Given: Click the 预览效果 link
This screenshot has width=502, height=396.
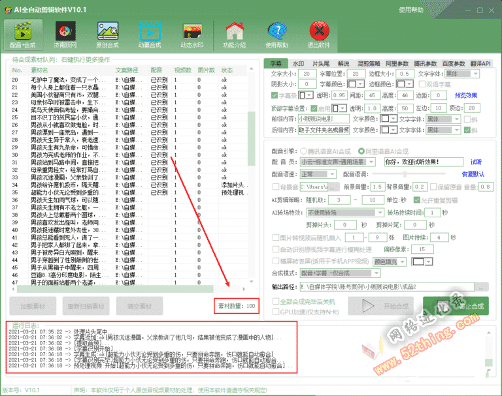Looking at the screenshot, I should [465, 95].
